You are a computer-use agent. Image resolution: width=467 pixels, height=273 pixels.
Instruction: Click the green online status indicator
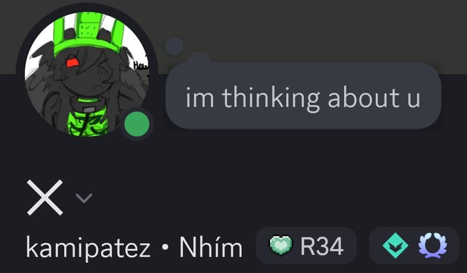pyautogui.click(x=137, y=124)
